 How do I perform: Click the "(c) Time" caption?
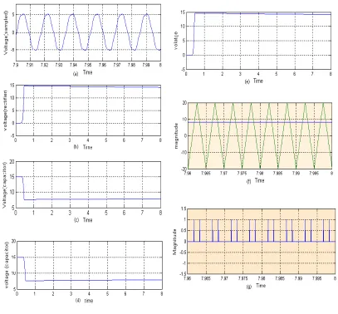[83, 220]
